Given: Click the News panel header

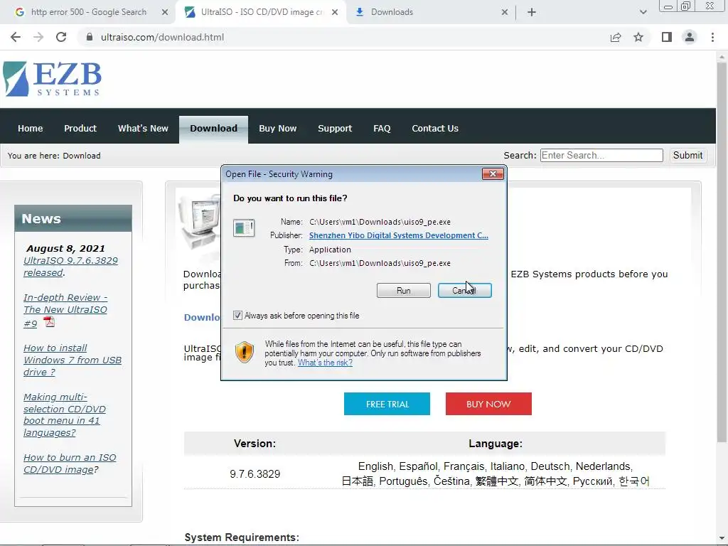Looking at the screenshot, I should click(73, 218).
